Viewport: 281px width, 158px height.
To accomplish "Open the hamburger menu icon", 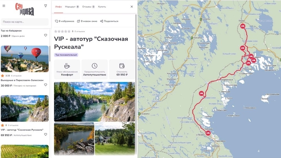I will point(4,6).
